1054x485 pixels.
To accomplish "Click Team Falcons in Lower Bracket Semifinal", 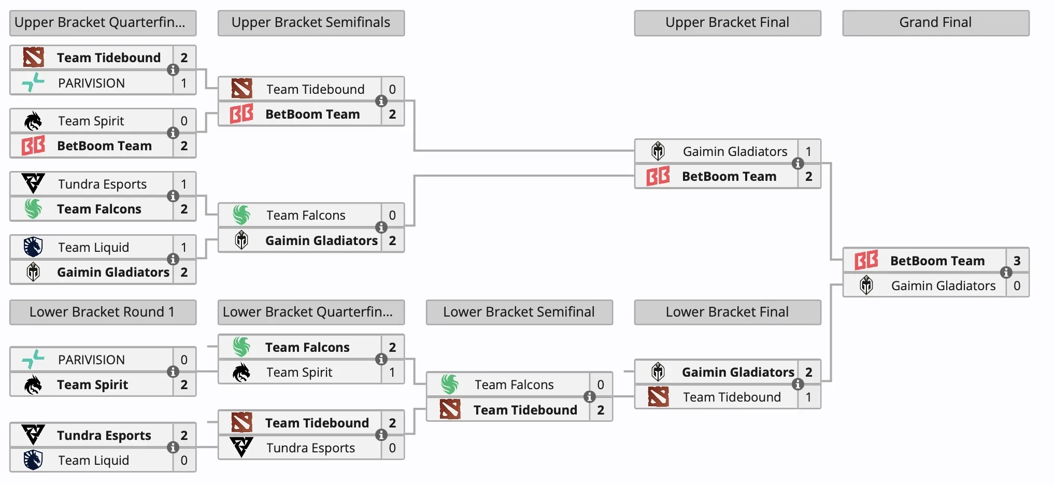I will click(x=514, y=384).
